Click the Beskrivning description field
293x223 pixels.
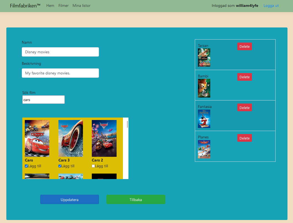[x=60, y=73]
